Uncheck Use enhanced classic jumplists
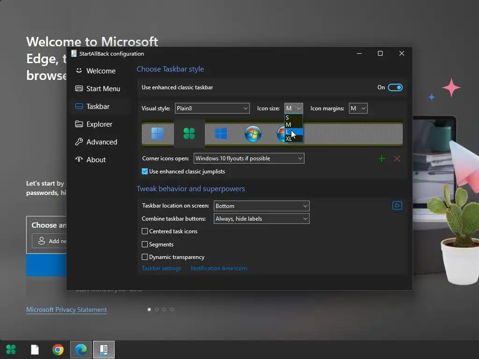 (145, 172)
